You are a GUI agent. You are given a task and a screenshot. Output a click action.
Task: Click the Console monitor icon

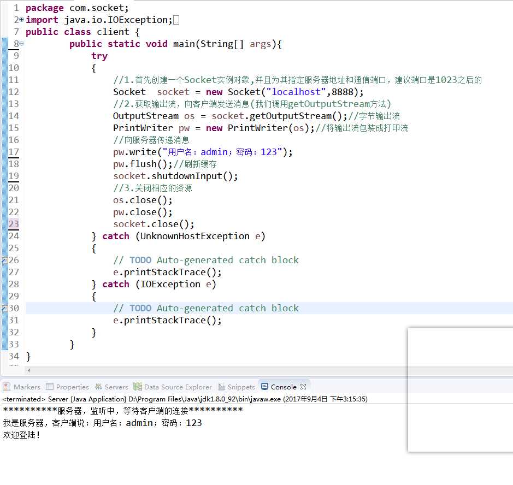[264, 387]
